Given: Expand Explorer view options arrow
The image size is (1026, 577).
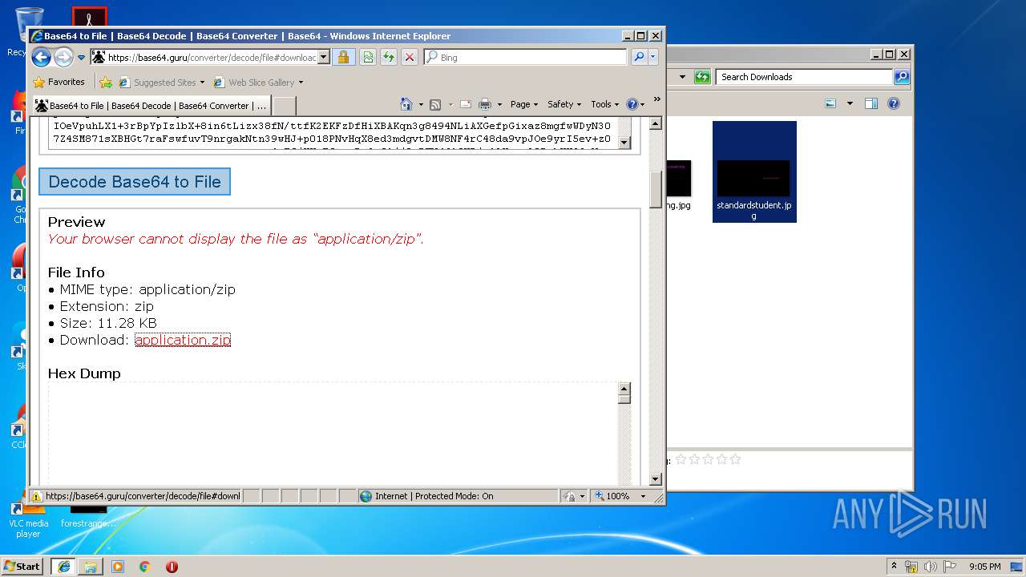Looking at the screenshot, I should click(849, 103).
